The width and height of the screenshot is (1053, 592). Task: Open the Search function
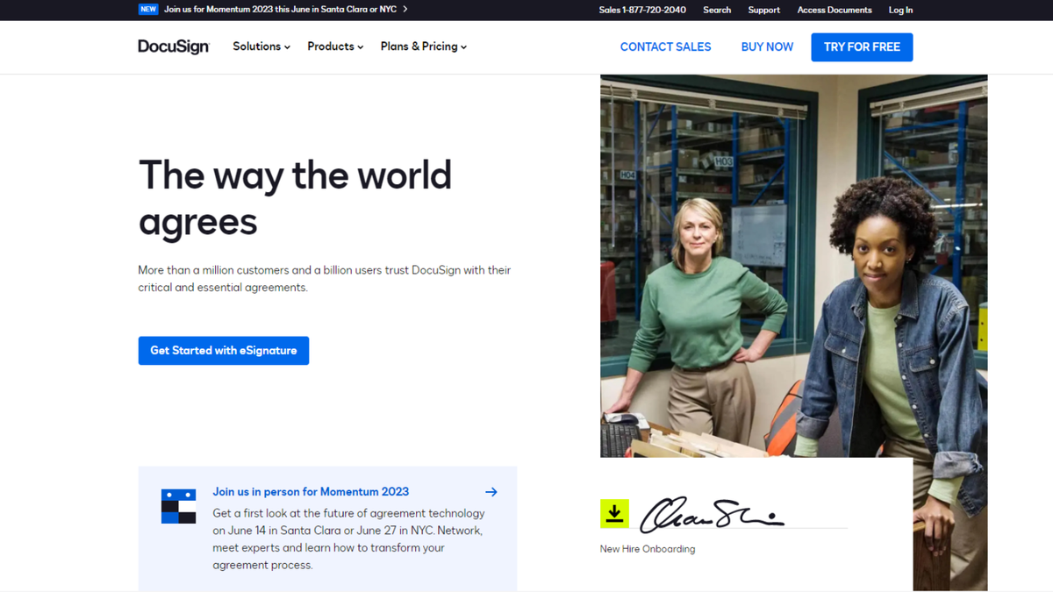716,10
